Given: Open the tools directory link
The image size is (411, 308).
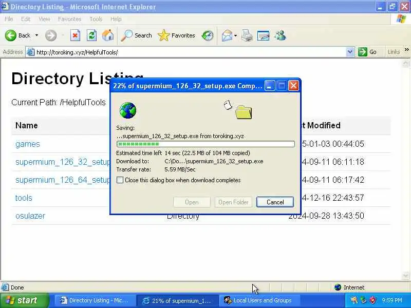Looking at the screenshot, I should pyautogui.click(x=24, y=198).
